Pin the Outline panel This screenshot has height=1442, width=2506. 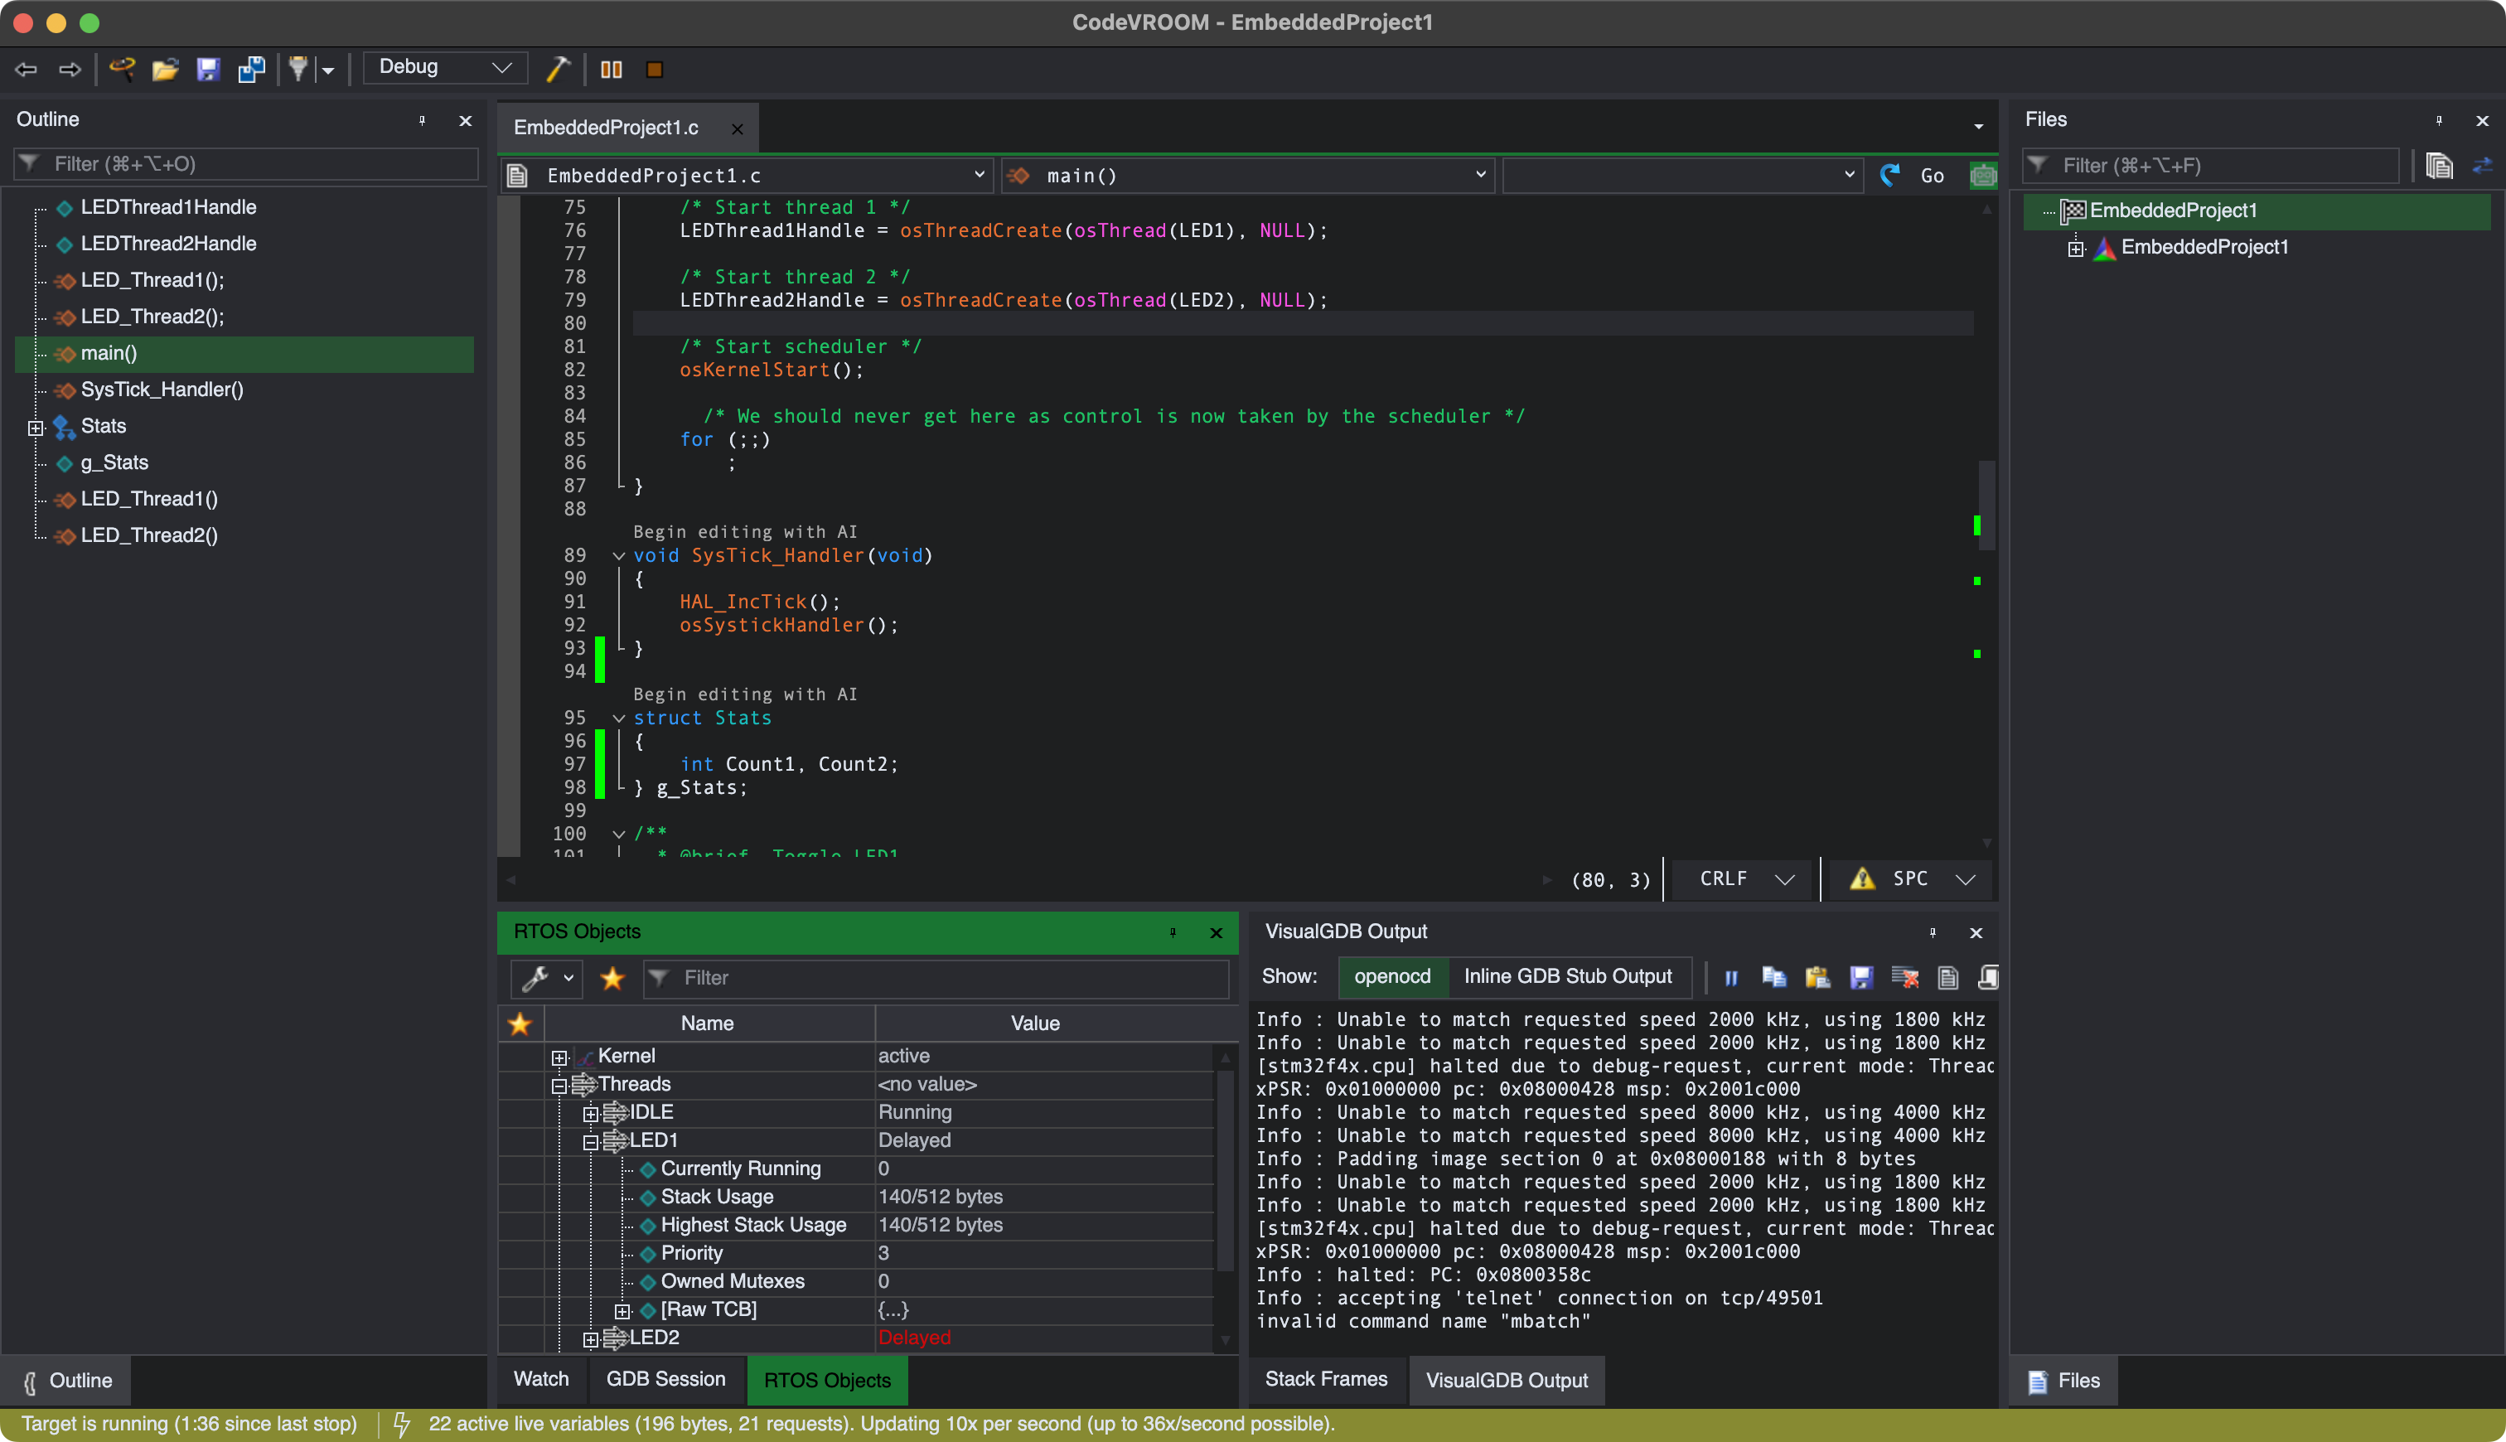[422, 120]
